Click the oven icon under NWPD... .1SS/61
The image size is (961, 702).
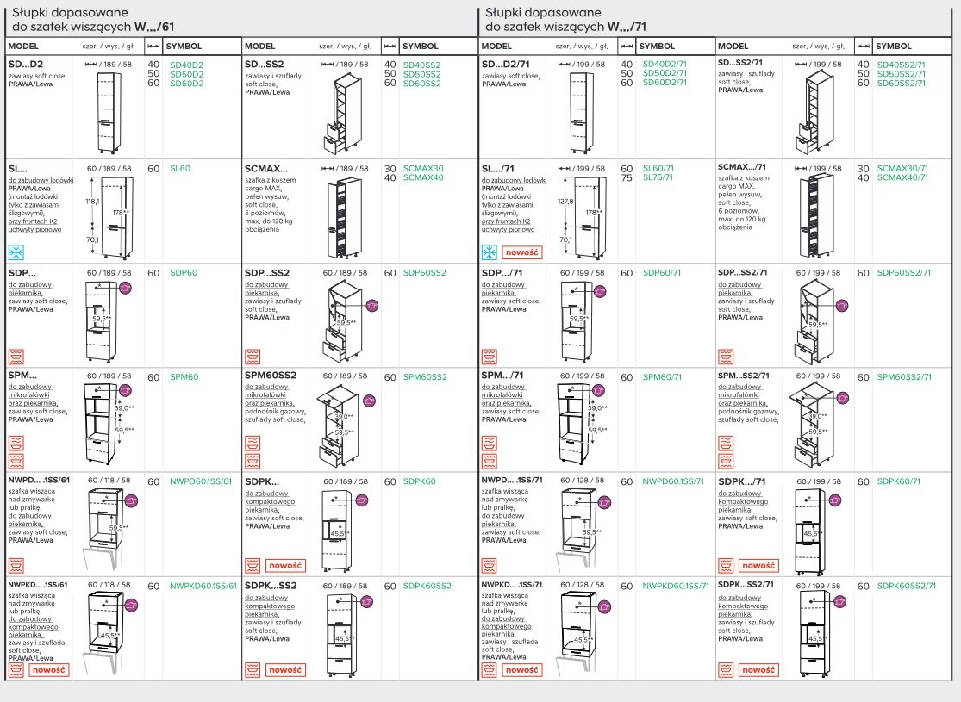tap(16, 565)
